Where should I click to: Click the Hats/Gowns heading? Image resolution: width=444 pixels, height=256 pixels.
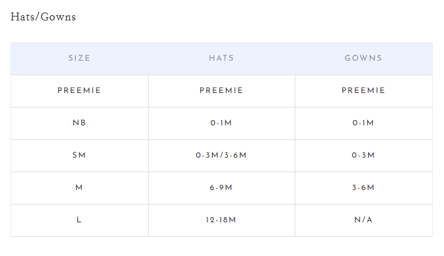point(43,17)
